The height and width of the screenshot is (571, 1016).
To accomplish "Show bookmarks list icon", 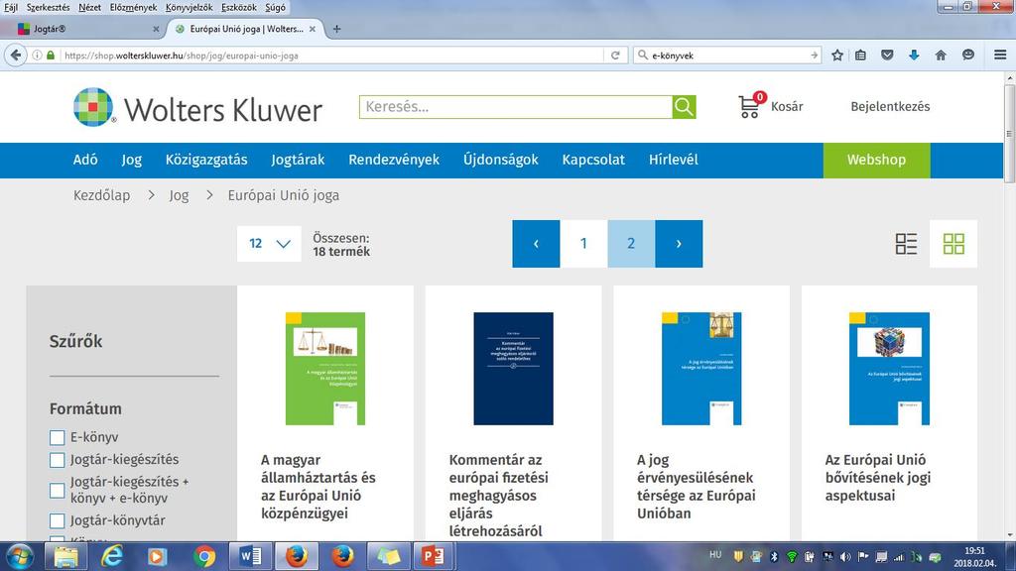I will [860, 56].
